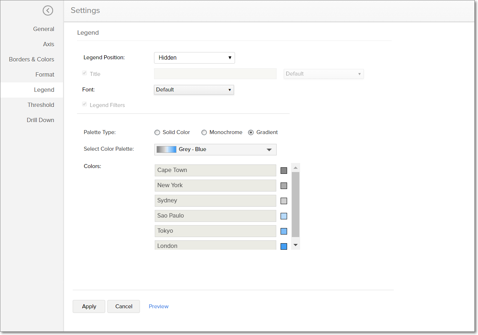Click the colors list scrollbar thumb

(295, 204)
